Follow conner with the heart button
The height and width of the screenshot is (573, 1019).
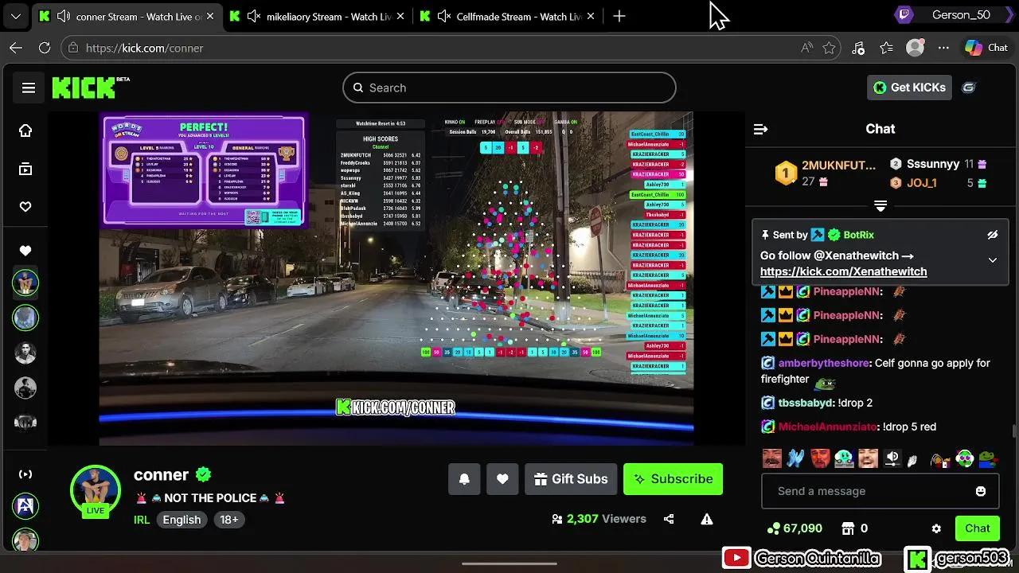(502, 479)
